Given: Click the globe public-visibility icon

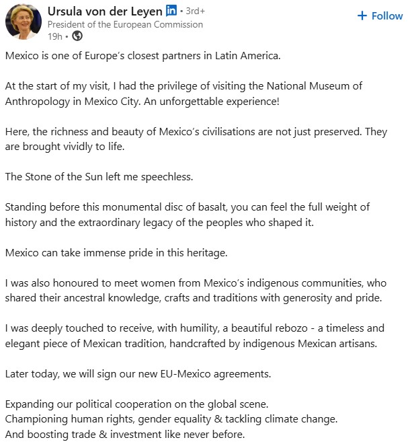Looking at the screenshot, I should point(77,36).
